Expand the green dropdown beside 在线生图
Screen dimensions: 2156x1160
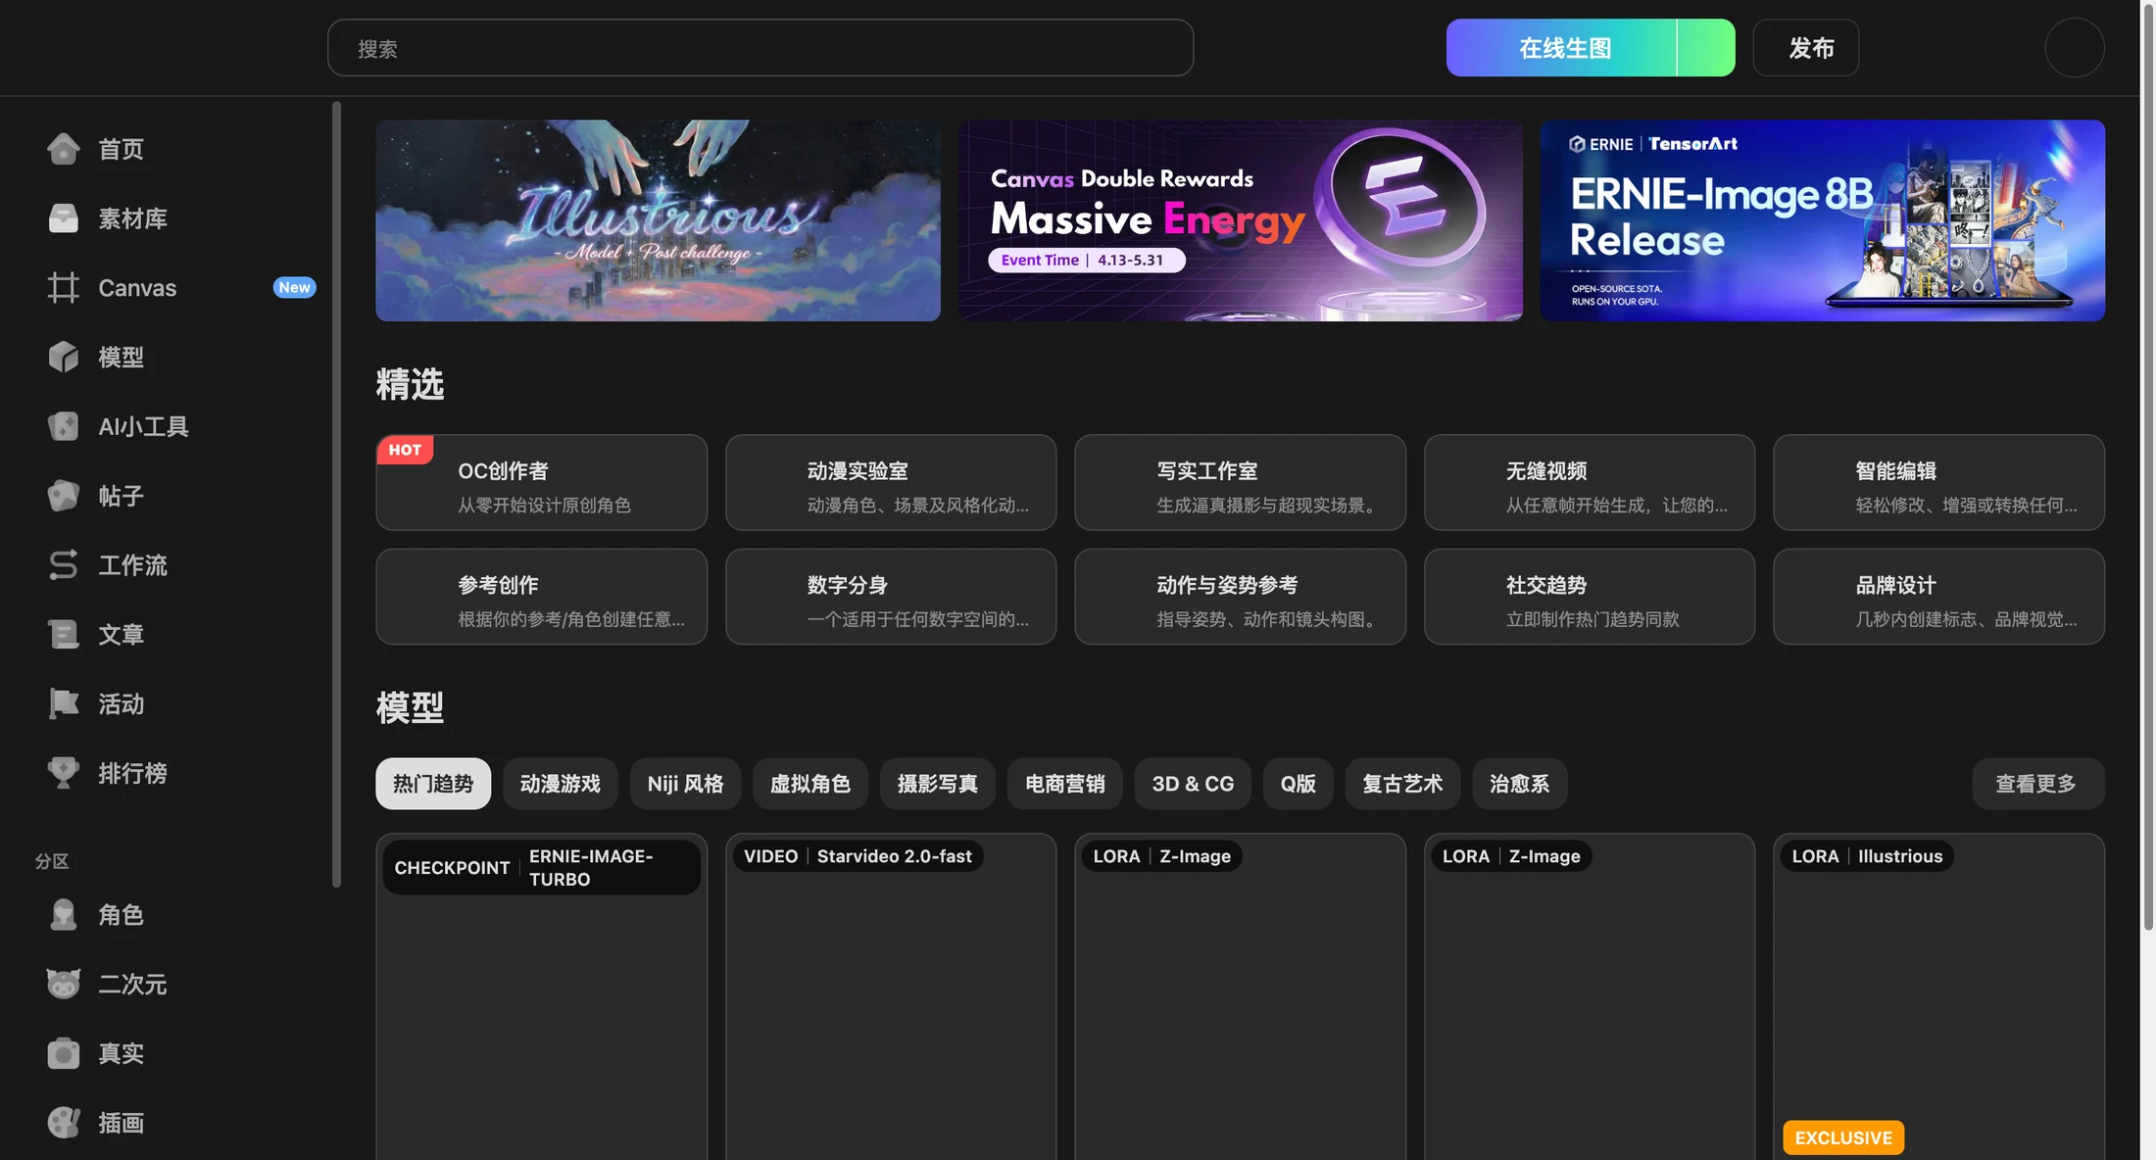1706,48
